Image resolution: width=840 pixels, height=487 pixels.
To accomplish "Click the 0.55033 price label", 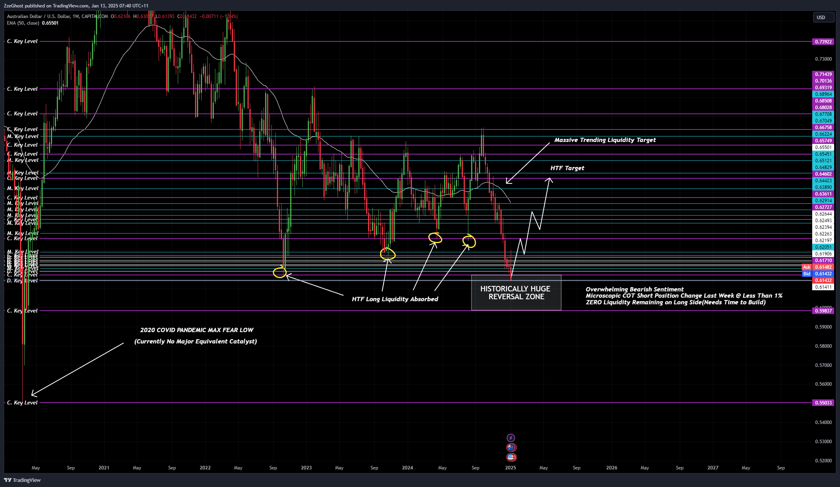I will (823, 403).
